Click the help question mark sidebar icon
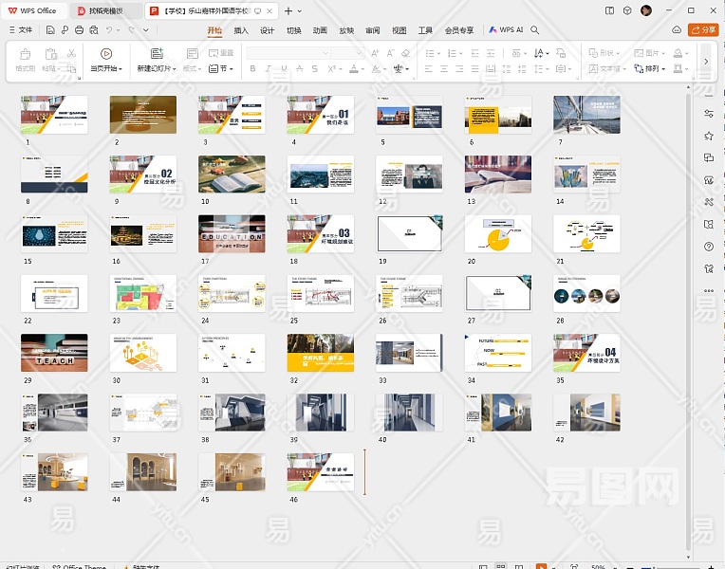Viewport: 725px width, 569px height. coord(708,247)
